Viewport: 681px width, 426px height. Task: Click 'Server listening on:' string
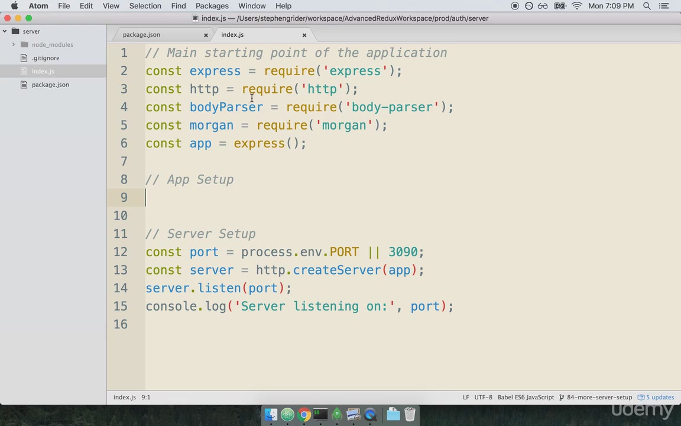(315, 306)
